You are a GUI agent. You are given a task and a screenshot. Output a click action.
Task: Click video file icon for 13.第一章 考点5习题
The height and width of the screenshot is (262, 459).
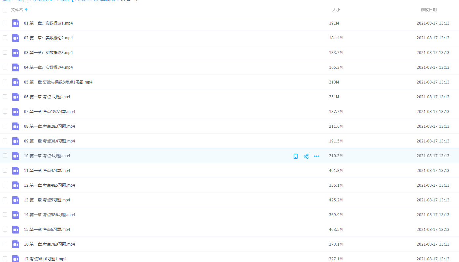16,200
